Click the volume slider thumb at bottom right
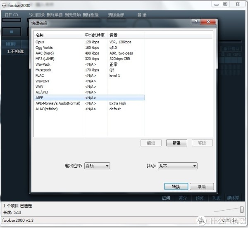This screenshot has height=228, width=248. point(242,209)
